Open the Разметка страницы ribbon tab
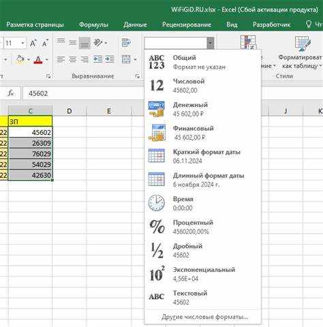323x327 pixels. 35,25
